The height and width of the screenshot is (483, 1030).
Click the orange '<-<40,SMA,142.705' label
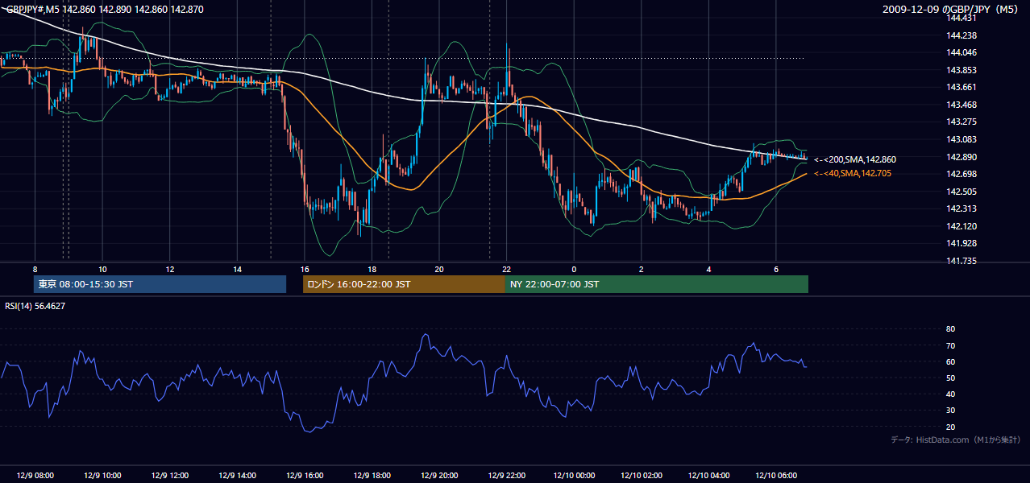pyautogui.click(x=854, y=173)
